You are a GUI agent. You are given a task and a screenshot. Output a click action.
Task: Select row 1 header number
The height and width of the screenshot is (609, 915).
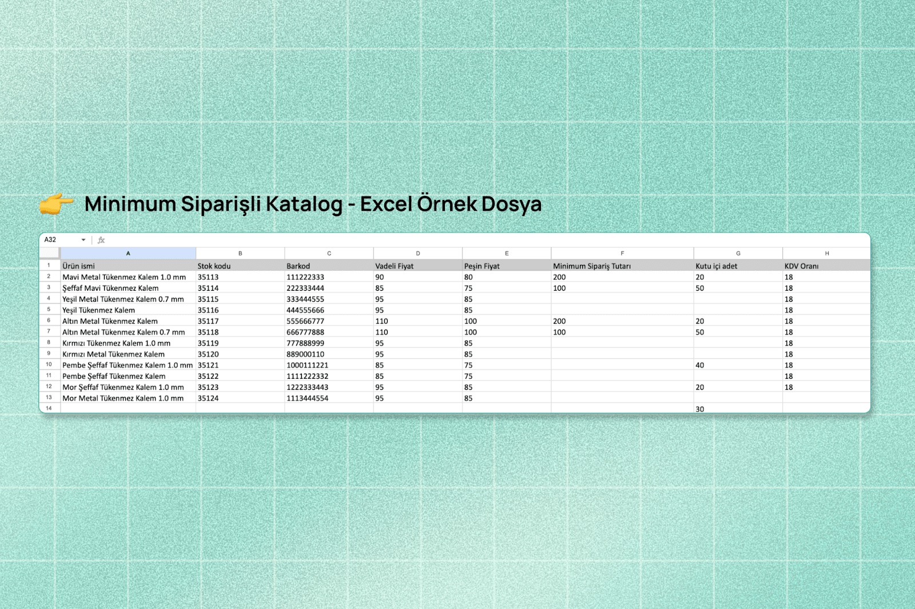49,266
